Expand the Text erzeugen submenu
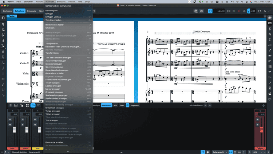 [68, 120]
